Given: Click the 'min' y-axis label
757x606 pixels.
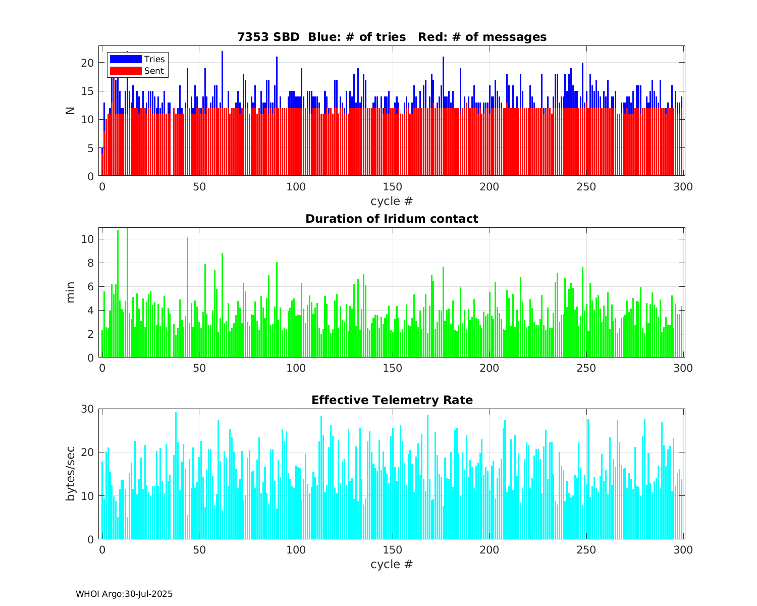Looking at the screenshot, I should click(x=70, y=292).
